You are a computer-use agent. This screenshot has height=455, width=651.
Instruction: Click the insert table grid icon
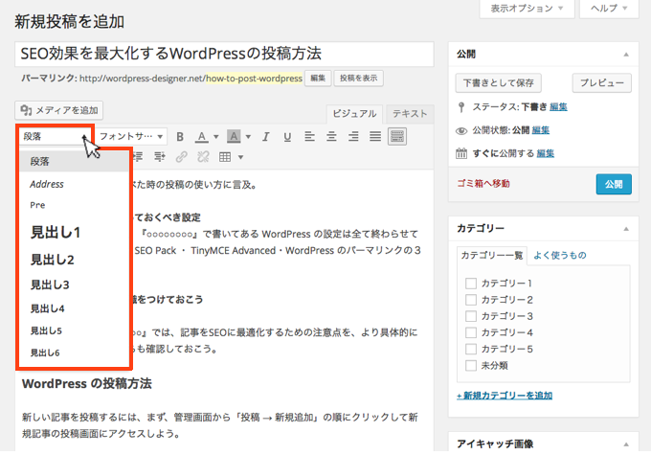[x=225, y=157]
